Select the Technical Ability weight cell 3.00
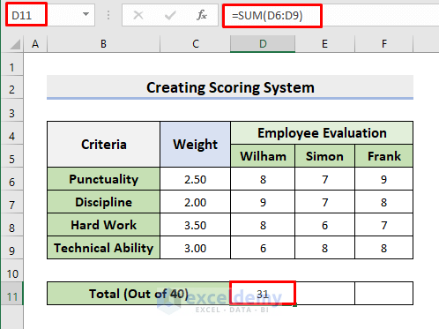 (195, 248)
